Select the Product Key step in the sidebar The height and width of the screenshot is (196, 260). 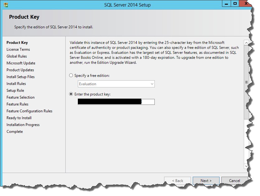coord(17,43)
